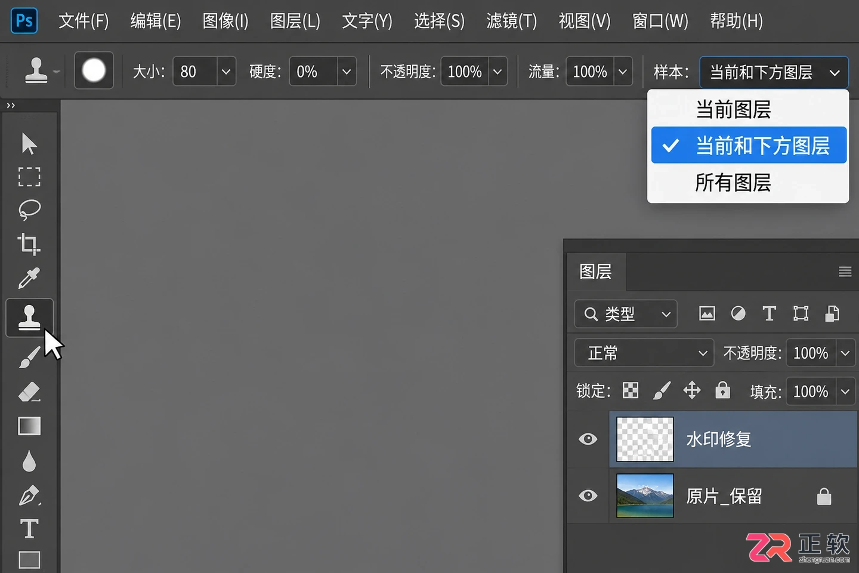Screen dimensions: 859x573
Task: Open the 正常 blend mode dropdown
Action: [x=644, y=353]
